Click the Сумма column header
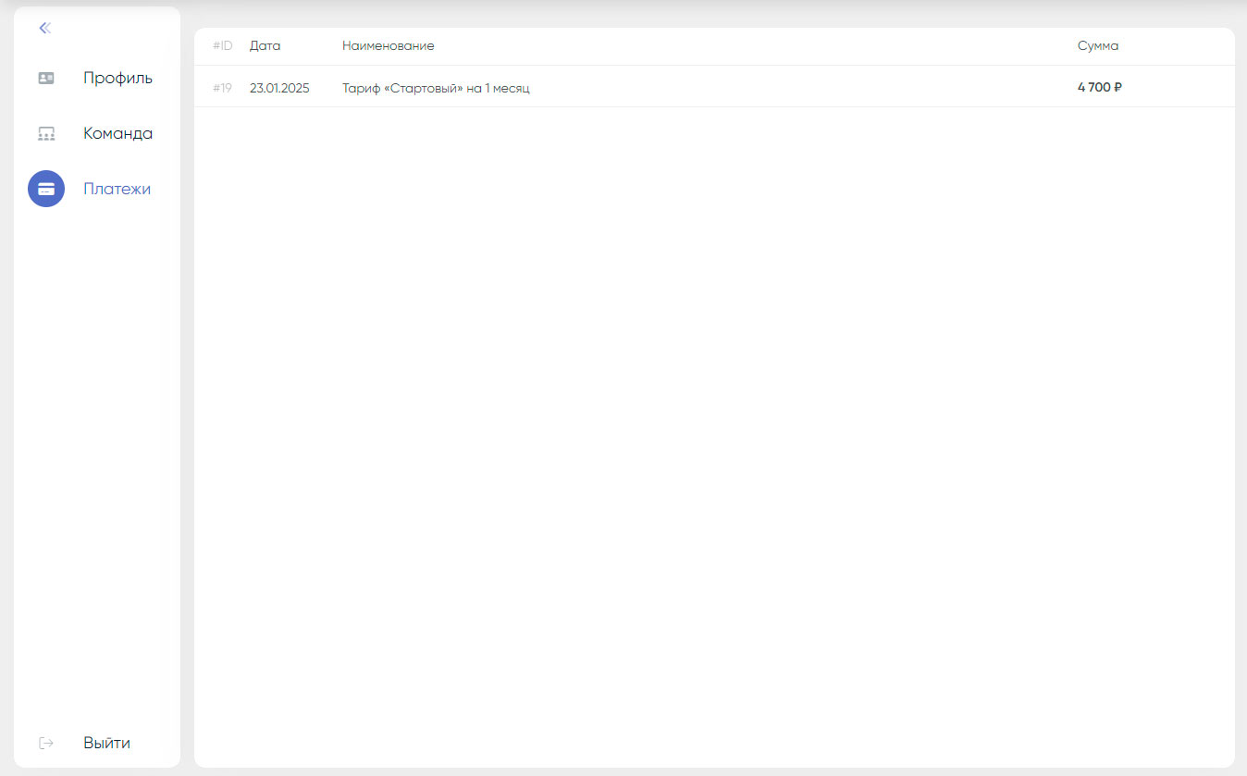1247x776 pixels. [x=1097, y=46]
